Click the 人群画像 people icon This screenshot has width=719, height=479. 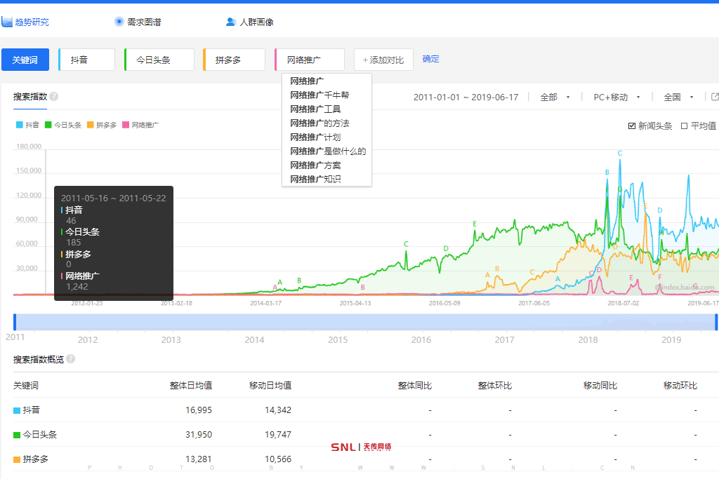coord(230,22)
